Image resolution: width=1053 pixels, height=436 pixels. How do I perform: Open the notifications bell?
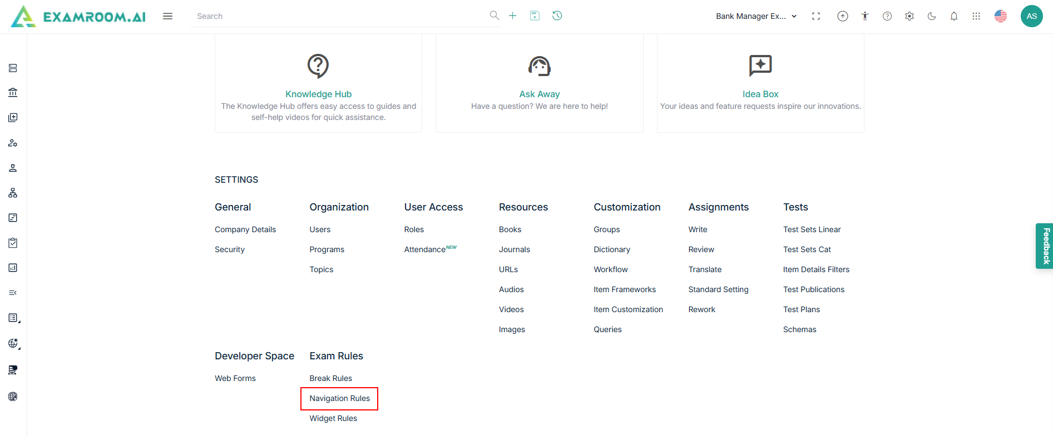954,16
